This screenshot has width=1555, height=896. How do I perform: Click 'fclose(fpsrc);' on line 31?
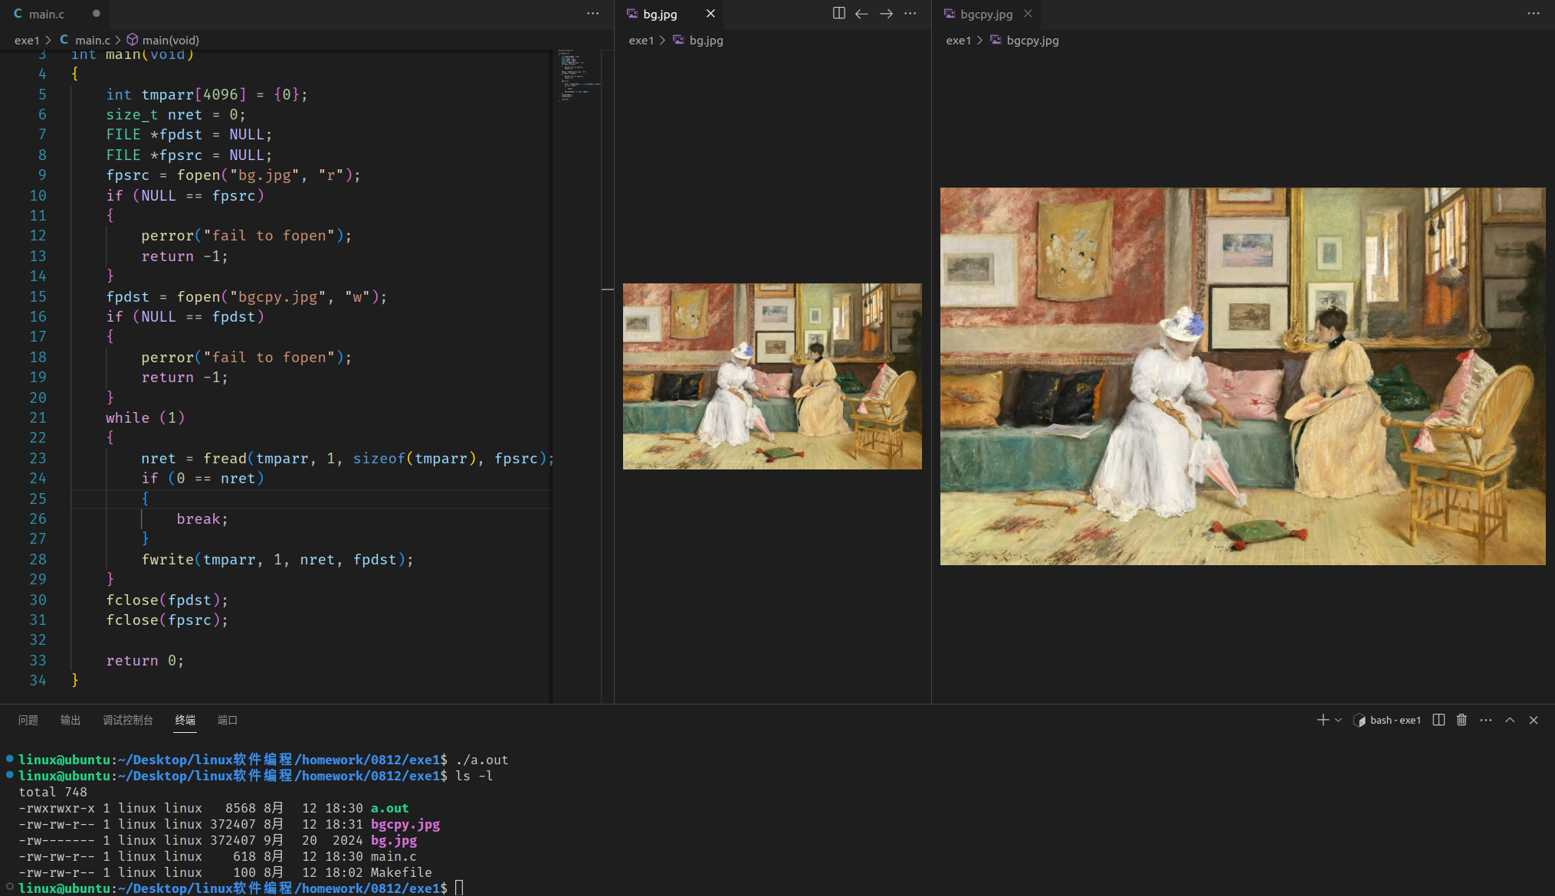tap(167, 620)
